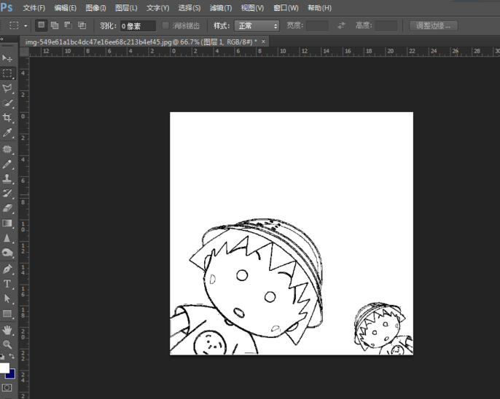Select the Hand tool
This screenshot has height=399, width=500.
tap(7, 330)
